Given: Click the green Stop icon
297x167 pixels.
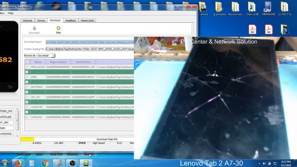Looking at the screenshot, I should click(58, 28).
